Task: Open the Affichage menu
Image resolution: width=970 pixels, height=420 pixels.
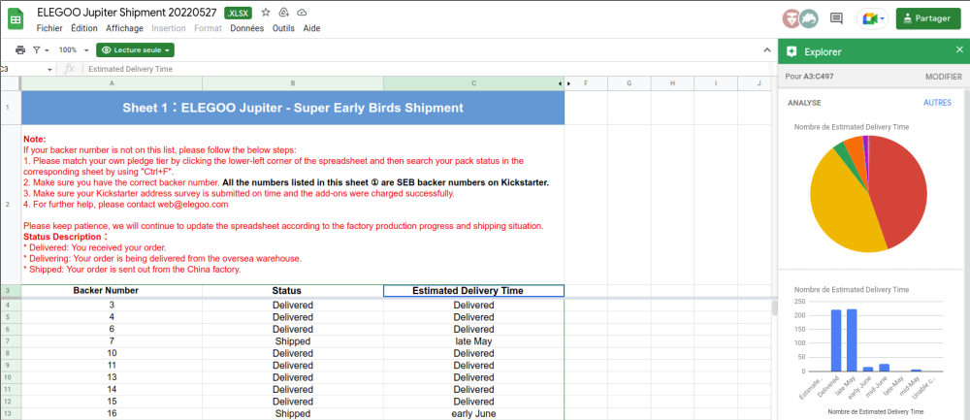Action: 124,28
